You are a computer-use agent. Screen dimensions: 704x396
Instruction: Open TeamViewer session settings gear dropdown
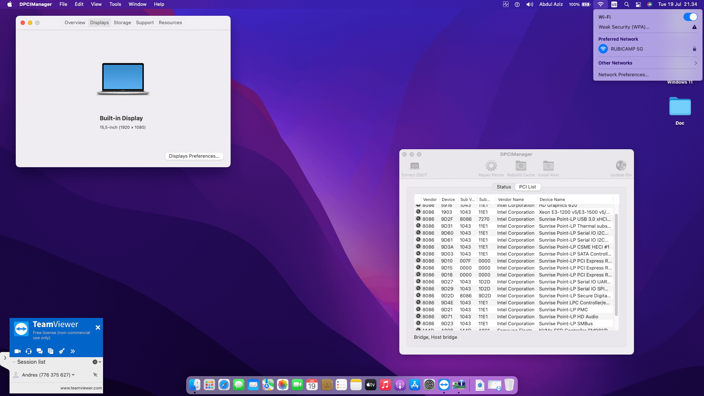(96, 362)
